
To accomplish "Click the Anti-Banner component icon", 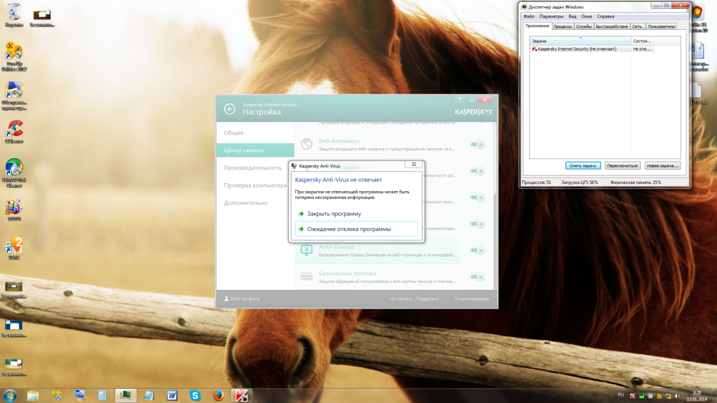I will (307, 251).
